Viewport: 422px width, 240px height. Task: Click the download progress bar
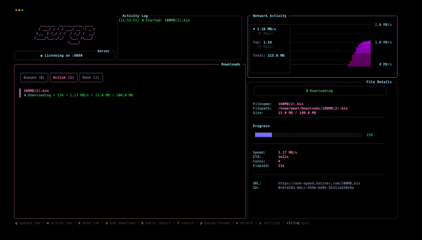(x=309, y=135)
